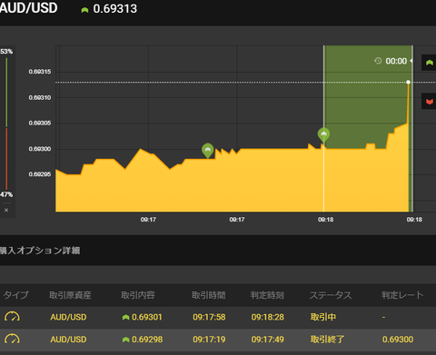Click the green arrow beside the 0.69313 rate
This screenshot has height=355, width=436.
[84, 10]
